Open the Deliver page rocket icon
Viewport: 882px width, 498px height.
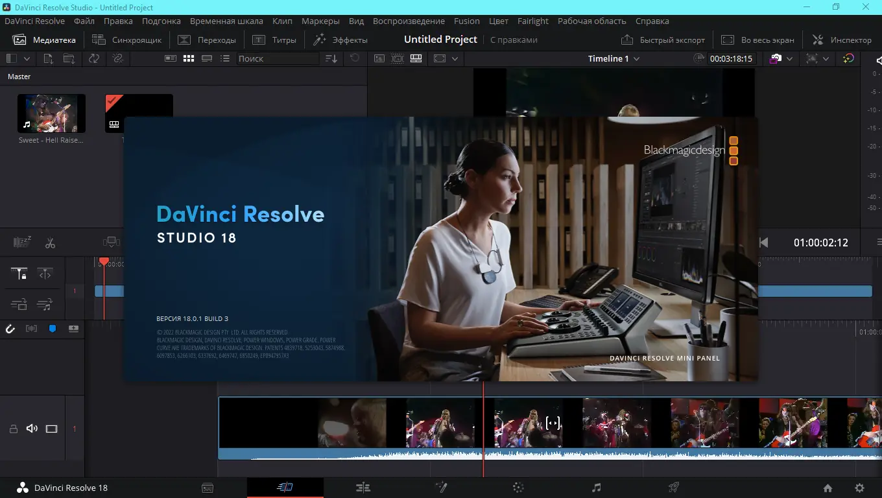(674, 488)
